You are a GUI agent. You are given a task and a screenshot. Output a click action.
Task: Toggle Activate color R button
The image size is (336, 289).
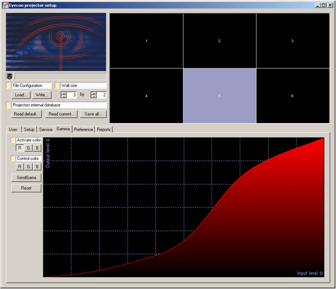[x=20, y=148]
